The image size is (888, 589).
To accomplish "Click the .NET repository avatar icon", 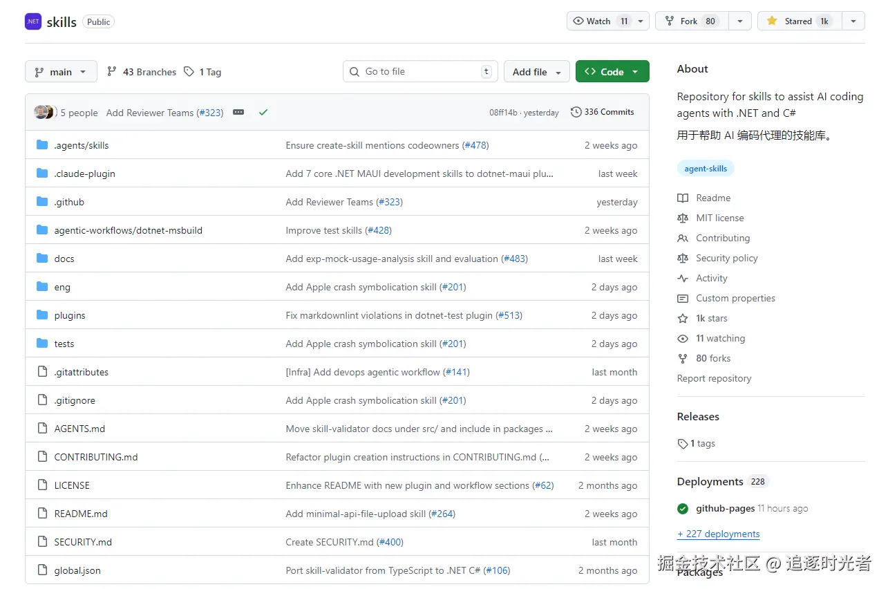I will (x=33, y=21).
